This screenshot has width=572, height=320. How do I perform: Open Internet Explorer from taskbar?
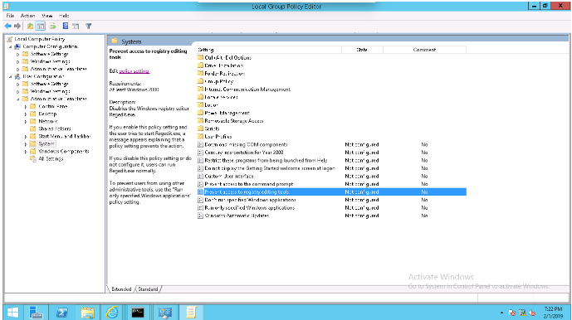(x=112, y=313)
